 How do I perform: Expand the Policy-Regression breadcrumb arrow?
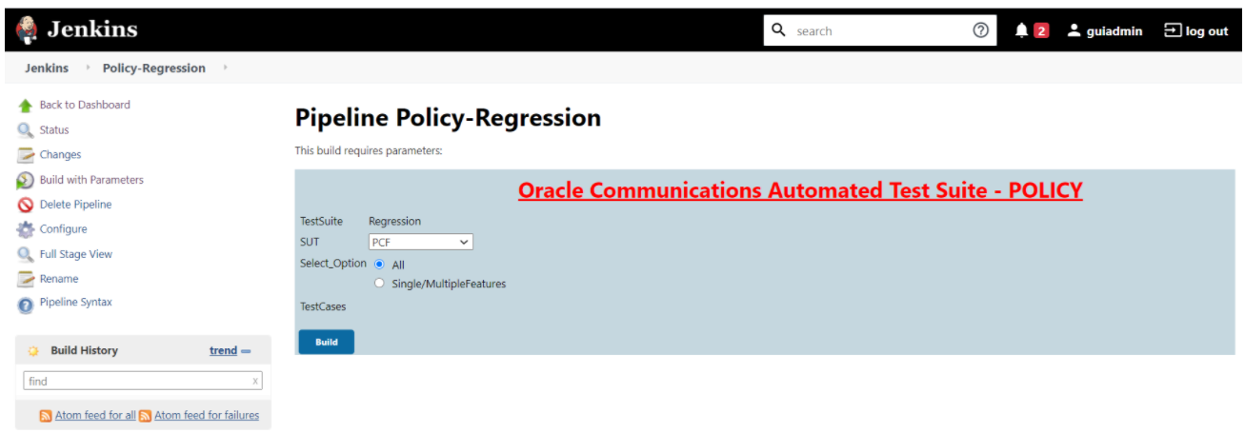pos(225,68)
